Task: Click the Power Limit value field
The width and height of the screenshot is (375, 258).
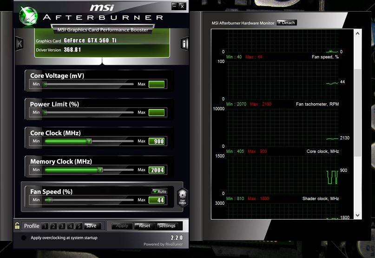Action: pyautogui.click(x=157, y=112)
